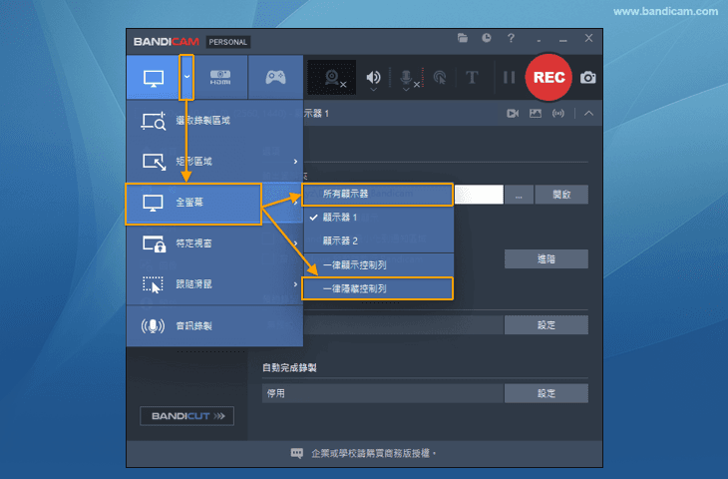728x479 pixels.
Task: Click 設定 button beside 停用
Action: (546, 393)
